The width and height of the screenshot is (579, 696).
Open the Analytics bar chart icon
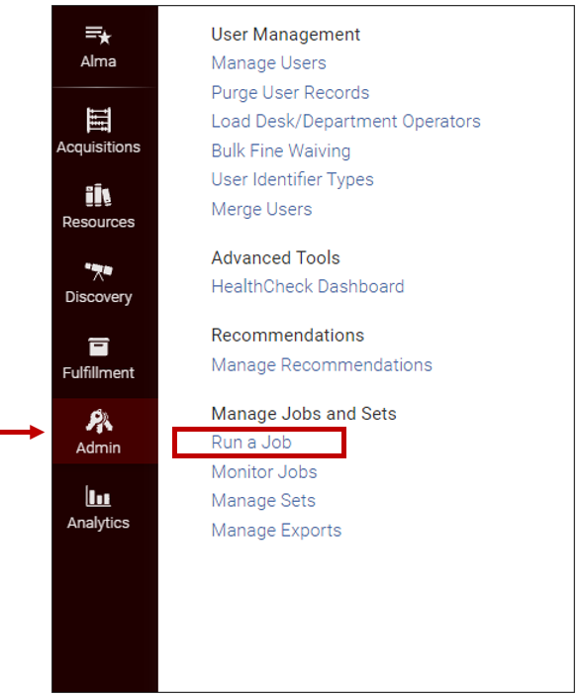click(x=99, y=496)
